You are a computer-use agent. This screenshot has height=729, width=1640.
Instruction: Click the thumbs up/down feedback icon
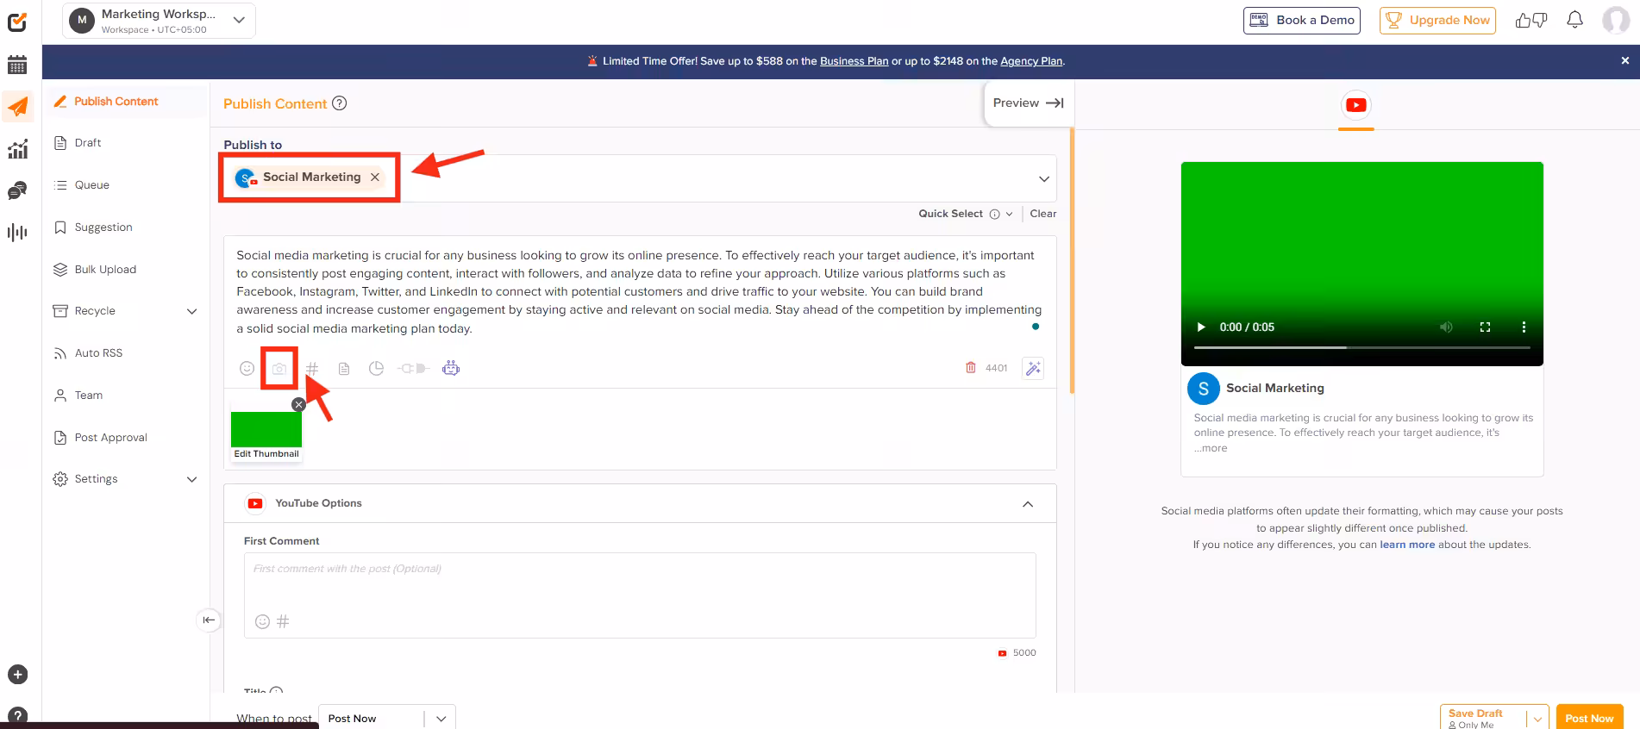click(1531, 20)
